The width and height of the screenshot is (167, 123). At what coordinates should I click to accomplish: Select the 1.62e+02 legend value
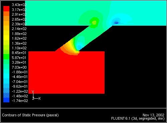coord(19,38)
